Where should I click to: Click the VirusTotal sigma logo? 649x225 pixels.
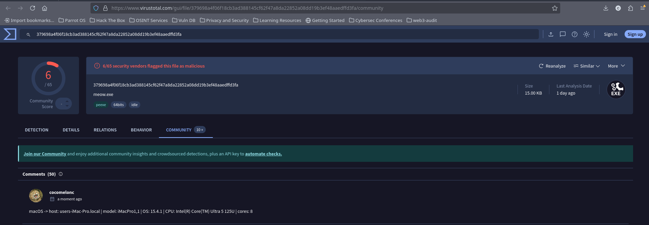coord(10,34)
